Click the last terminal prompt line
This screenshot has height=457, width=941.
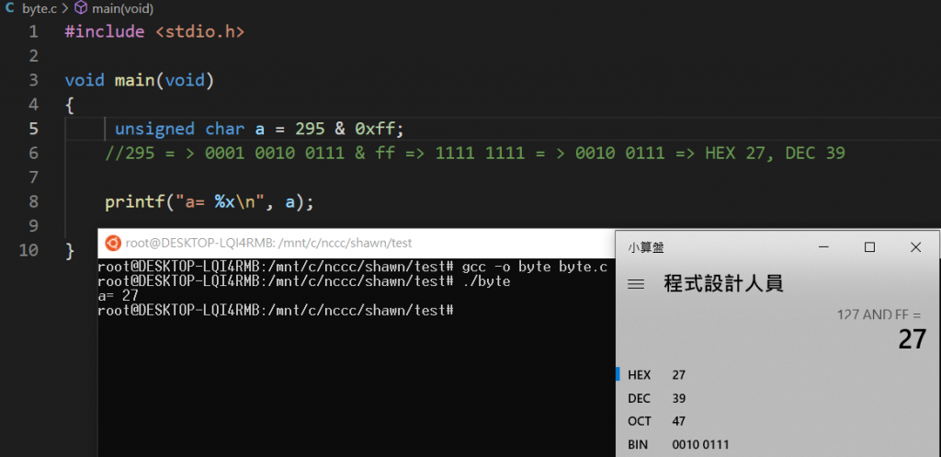click(275, 310)
